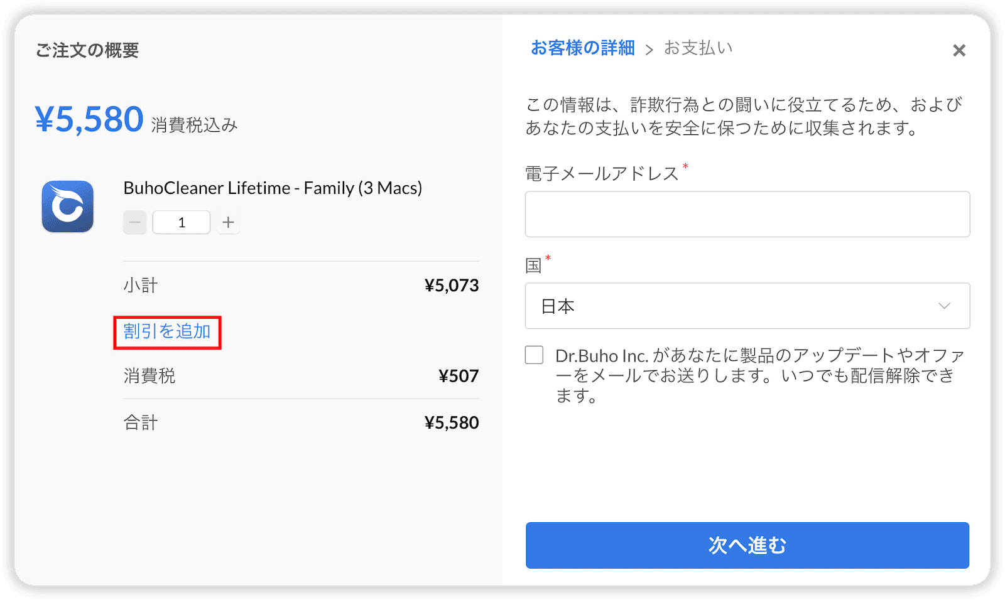
Task: Click the ご注文の概要 heading
Action: pos(87,50)
